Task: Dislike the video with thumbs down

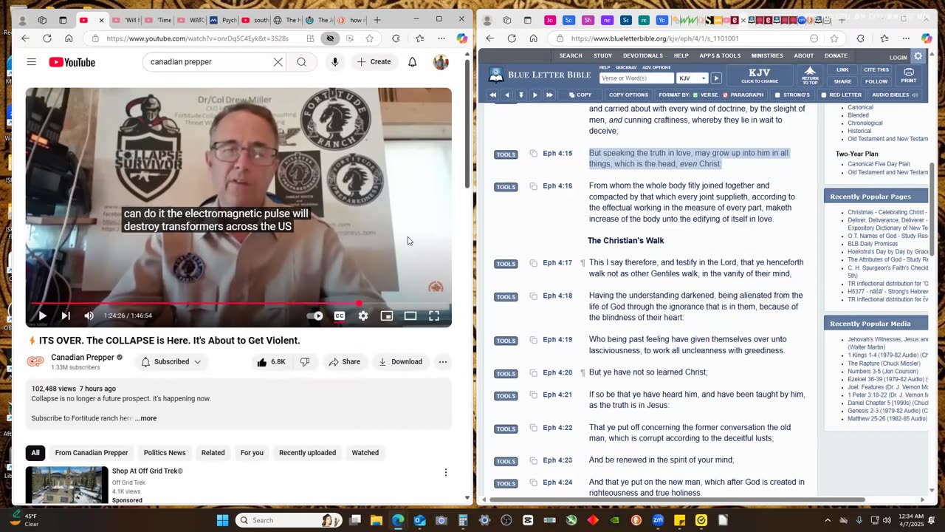Action: coord(304,362)
